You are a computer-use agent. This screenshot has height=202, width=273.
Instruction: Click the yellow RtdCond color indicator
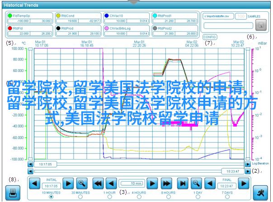coord(58,16)
